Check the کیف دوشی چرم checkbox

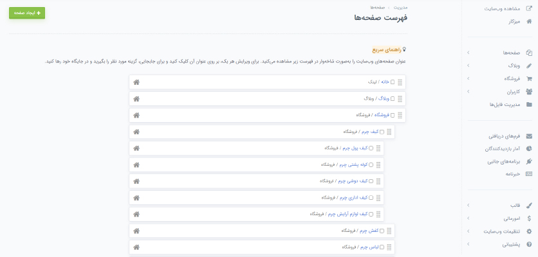[371, 181]
